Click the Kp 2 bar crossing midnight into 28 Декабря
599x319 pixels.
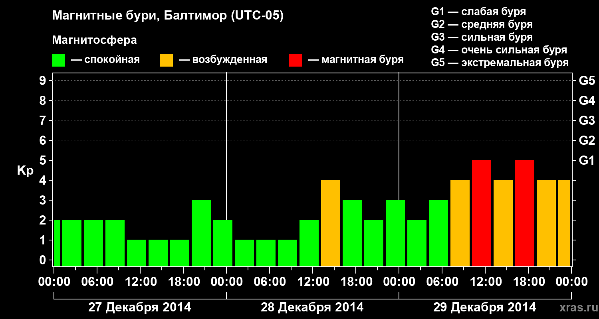[x=223, y=243]
